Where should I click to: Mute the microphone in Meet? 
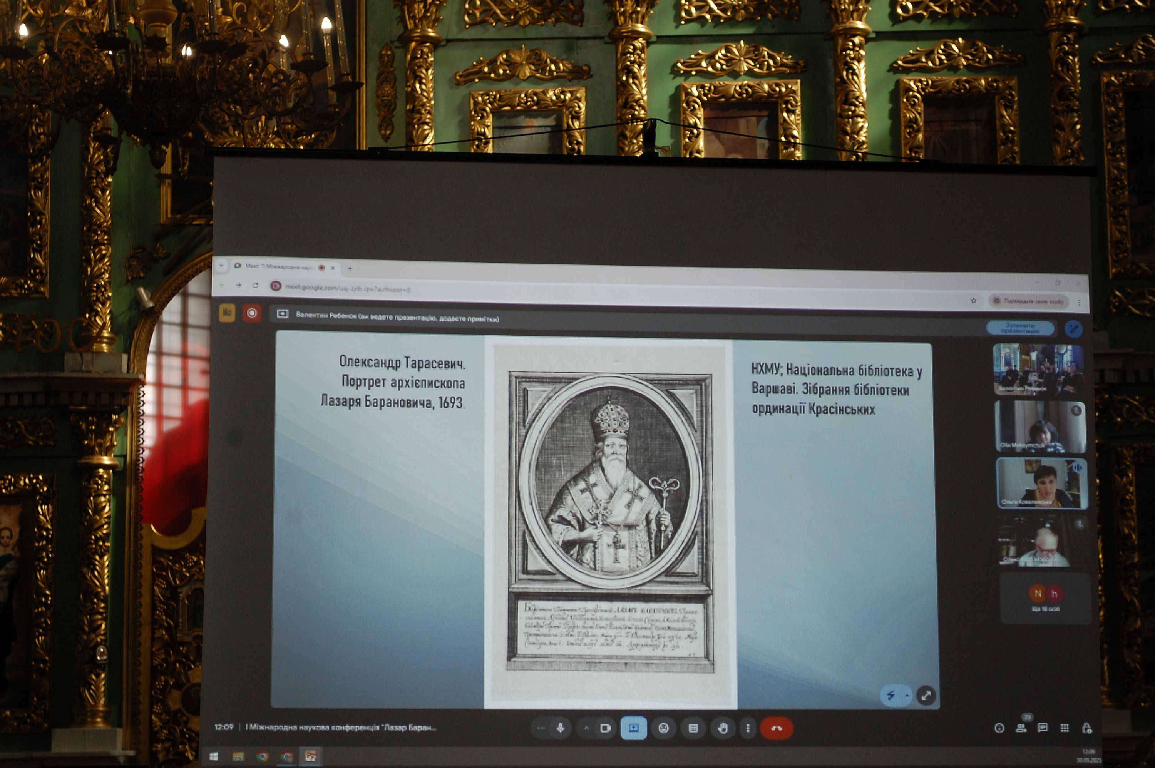pos(560,728)
